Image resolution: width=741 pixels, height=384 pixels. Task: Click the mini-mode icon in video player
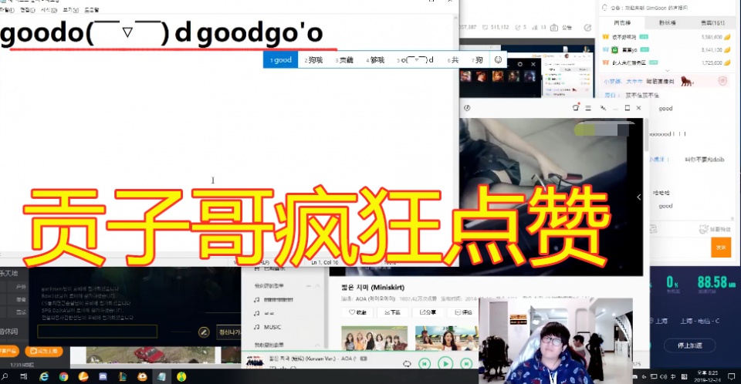click(x=603, y=108)
